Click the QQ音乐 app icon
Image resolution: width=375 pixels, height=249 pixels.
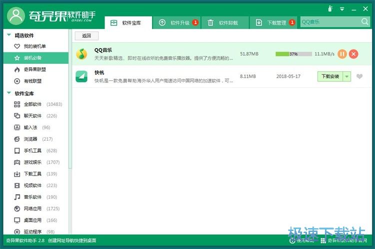click(x=81, y=54)
